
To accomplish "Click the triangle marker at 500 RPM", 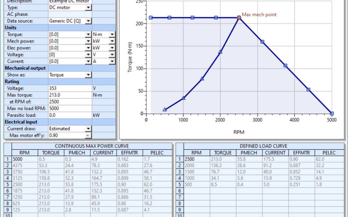I will [x=165, y=110].
